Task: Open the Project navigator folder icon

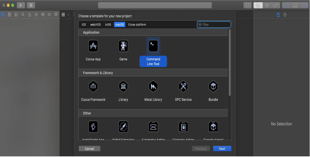Action: coord(3,15)
